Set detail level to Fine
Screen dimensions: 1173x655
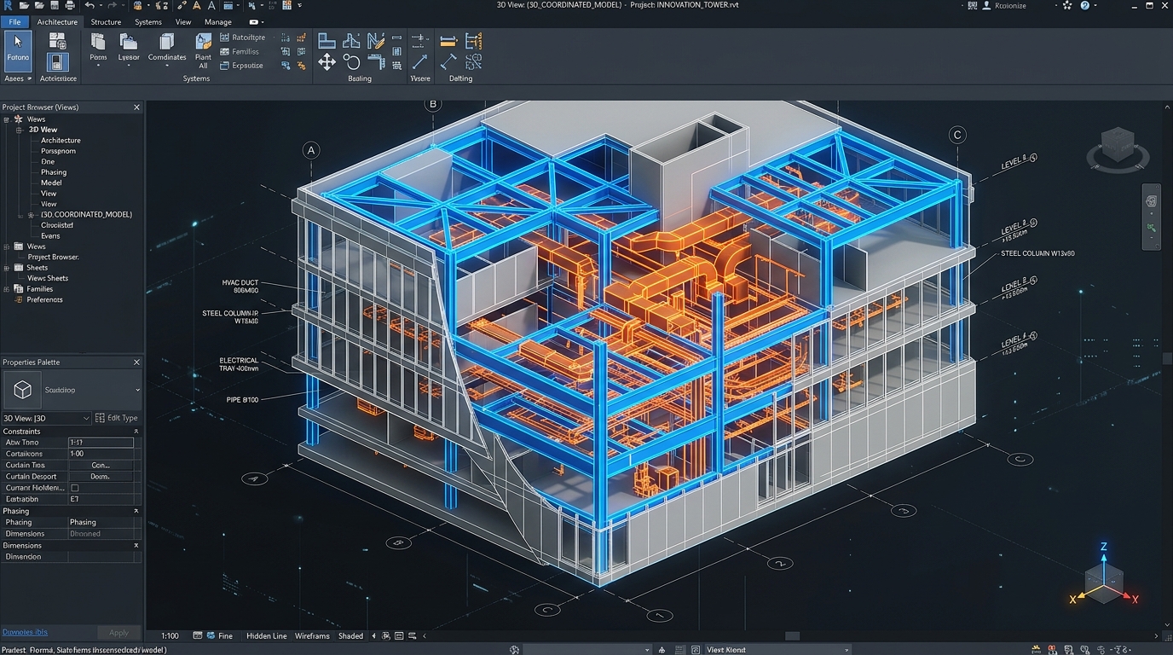point(225,636)
